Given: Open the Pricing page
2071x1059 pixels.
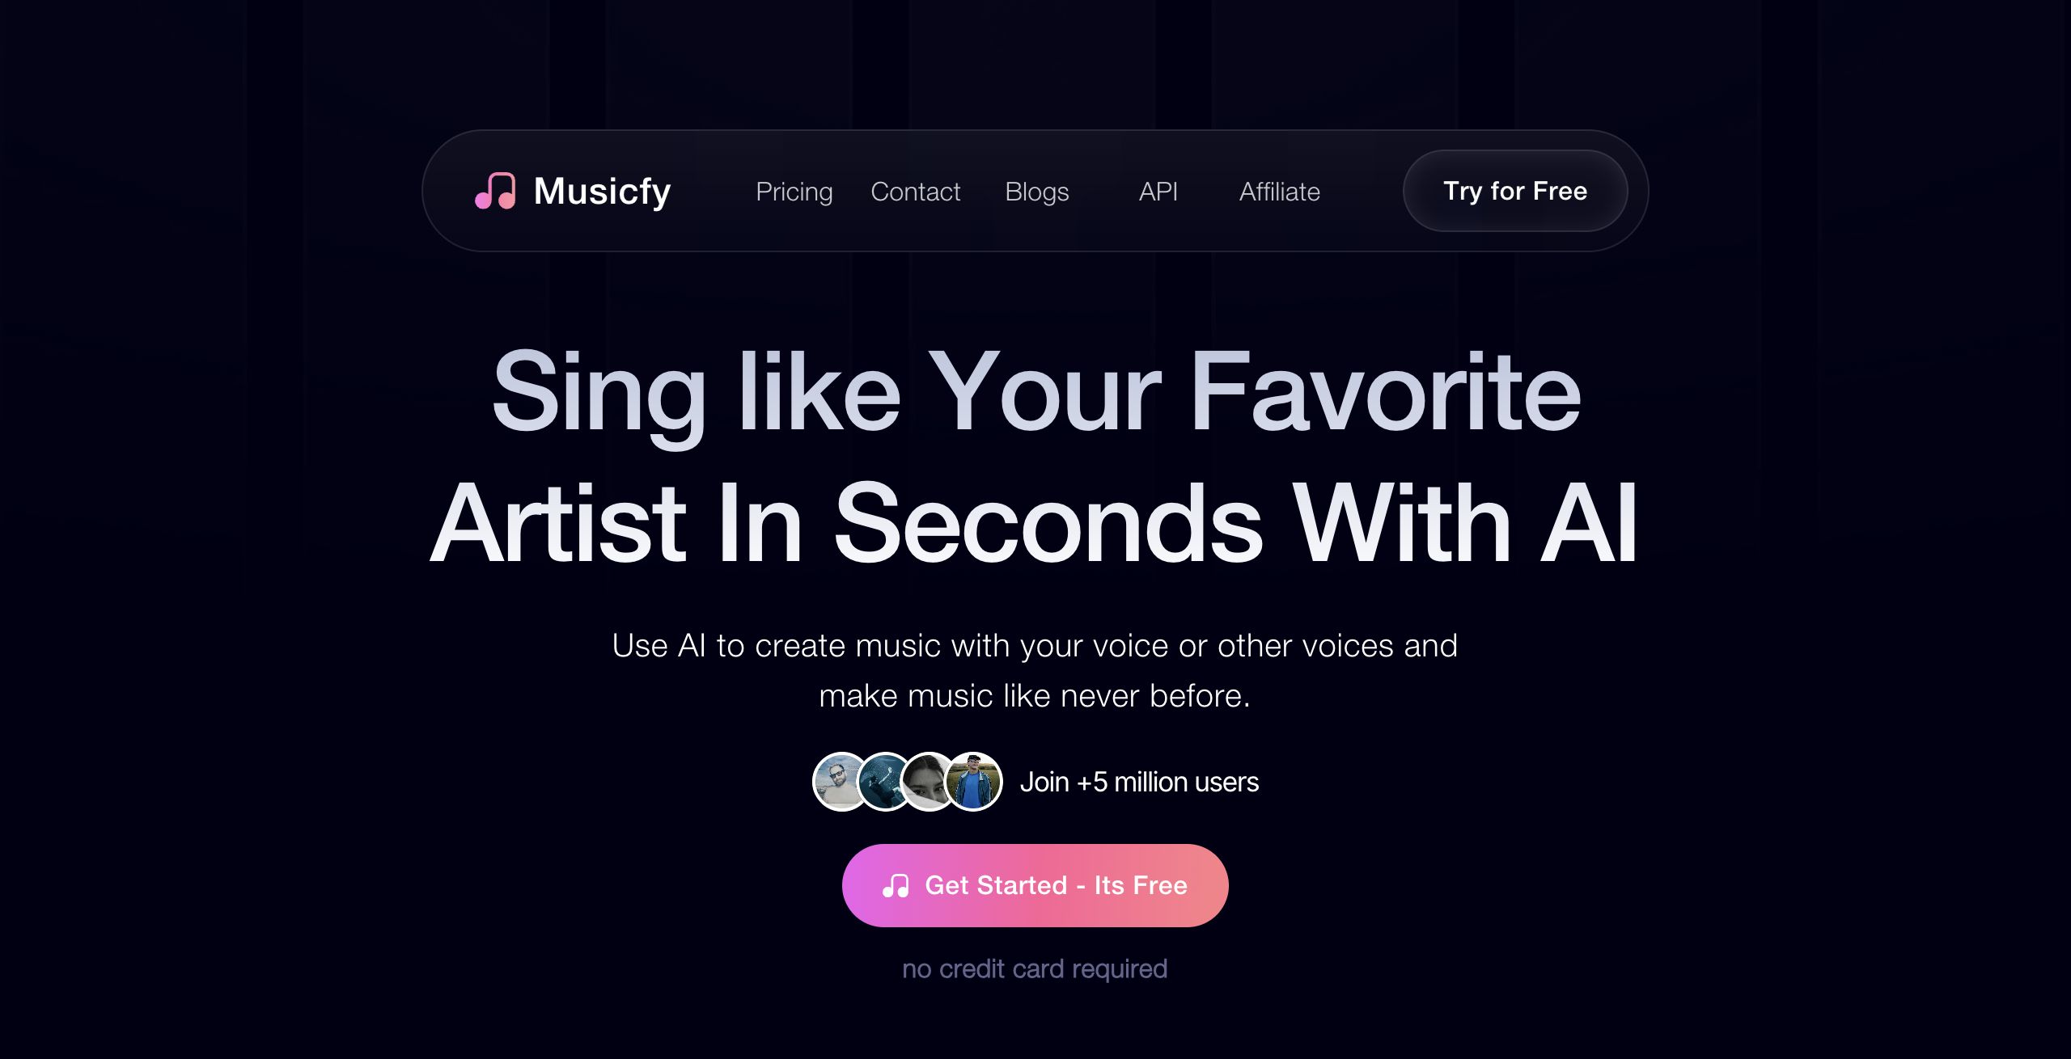Looking at the screenshot, I should tap(794, 192).
